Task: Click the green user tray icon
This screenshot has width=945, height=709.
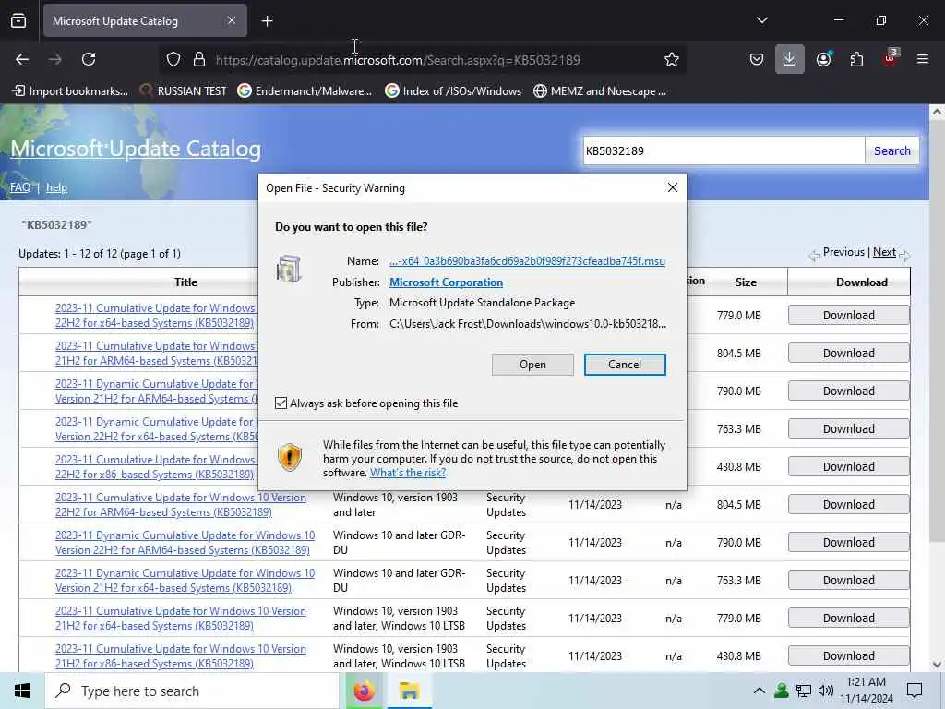Action: (782, 691)
